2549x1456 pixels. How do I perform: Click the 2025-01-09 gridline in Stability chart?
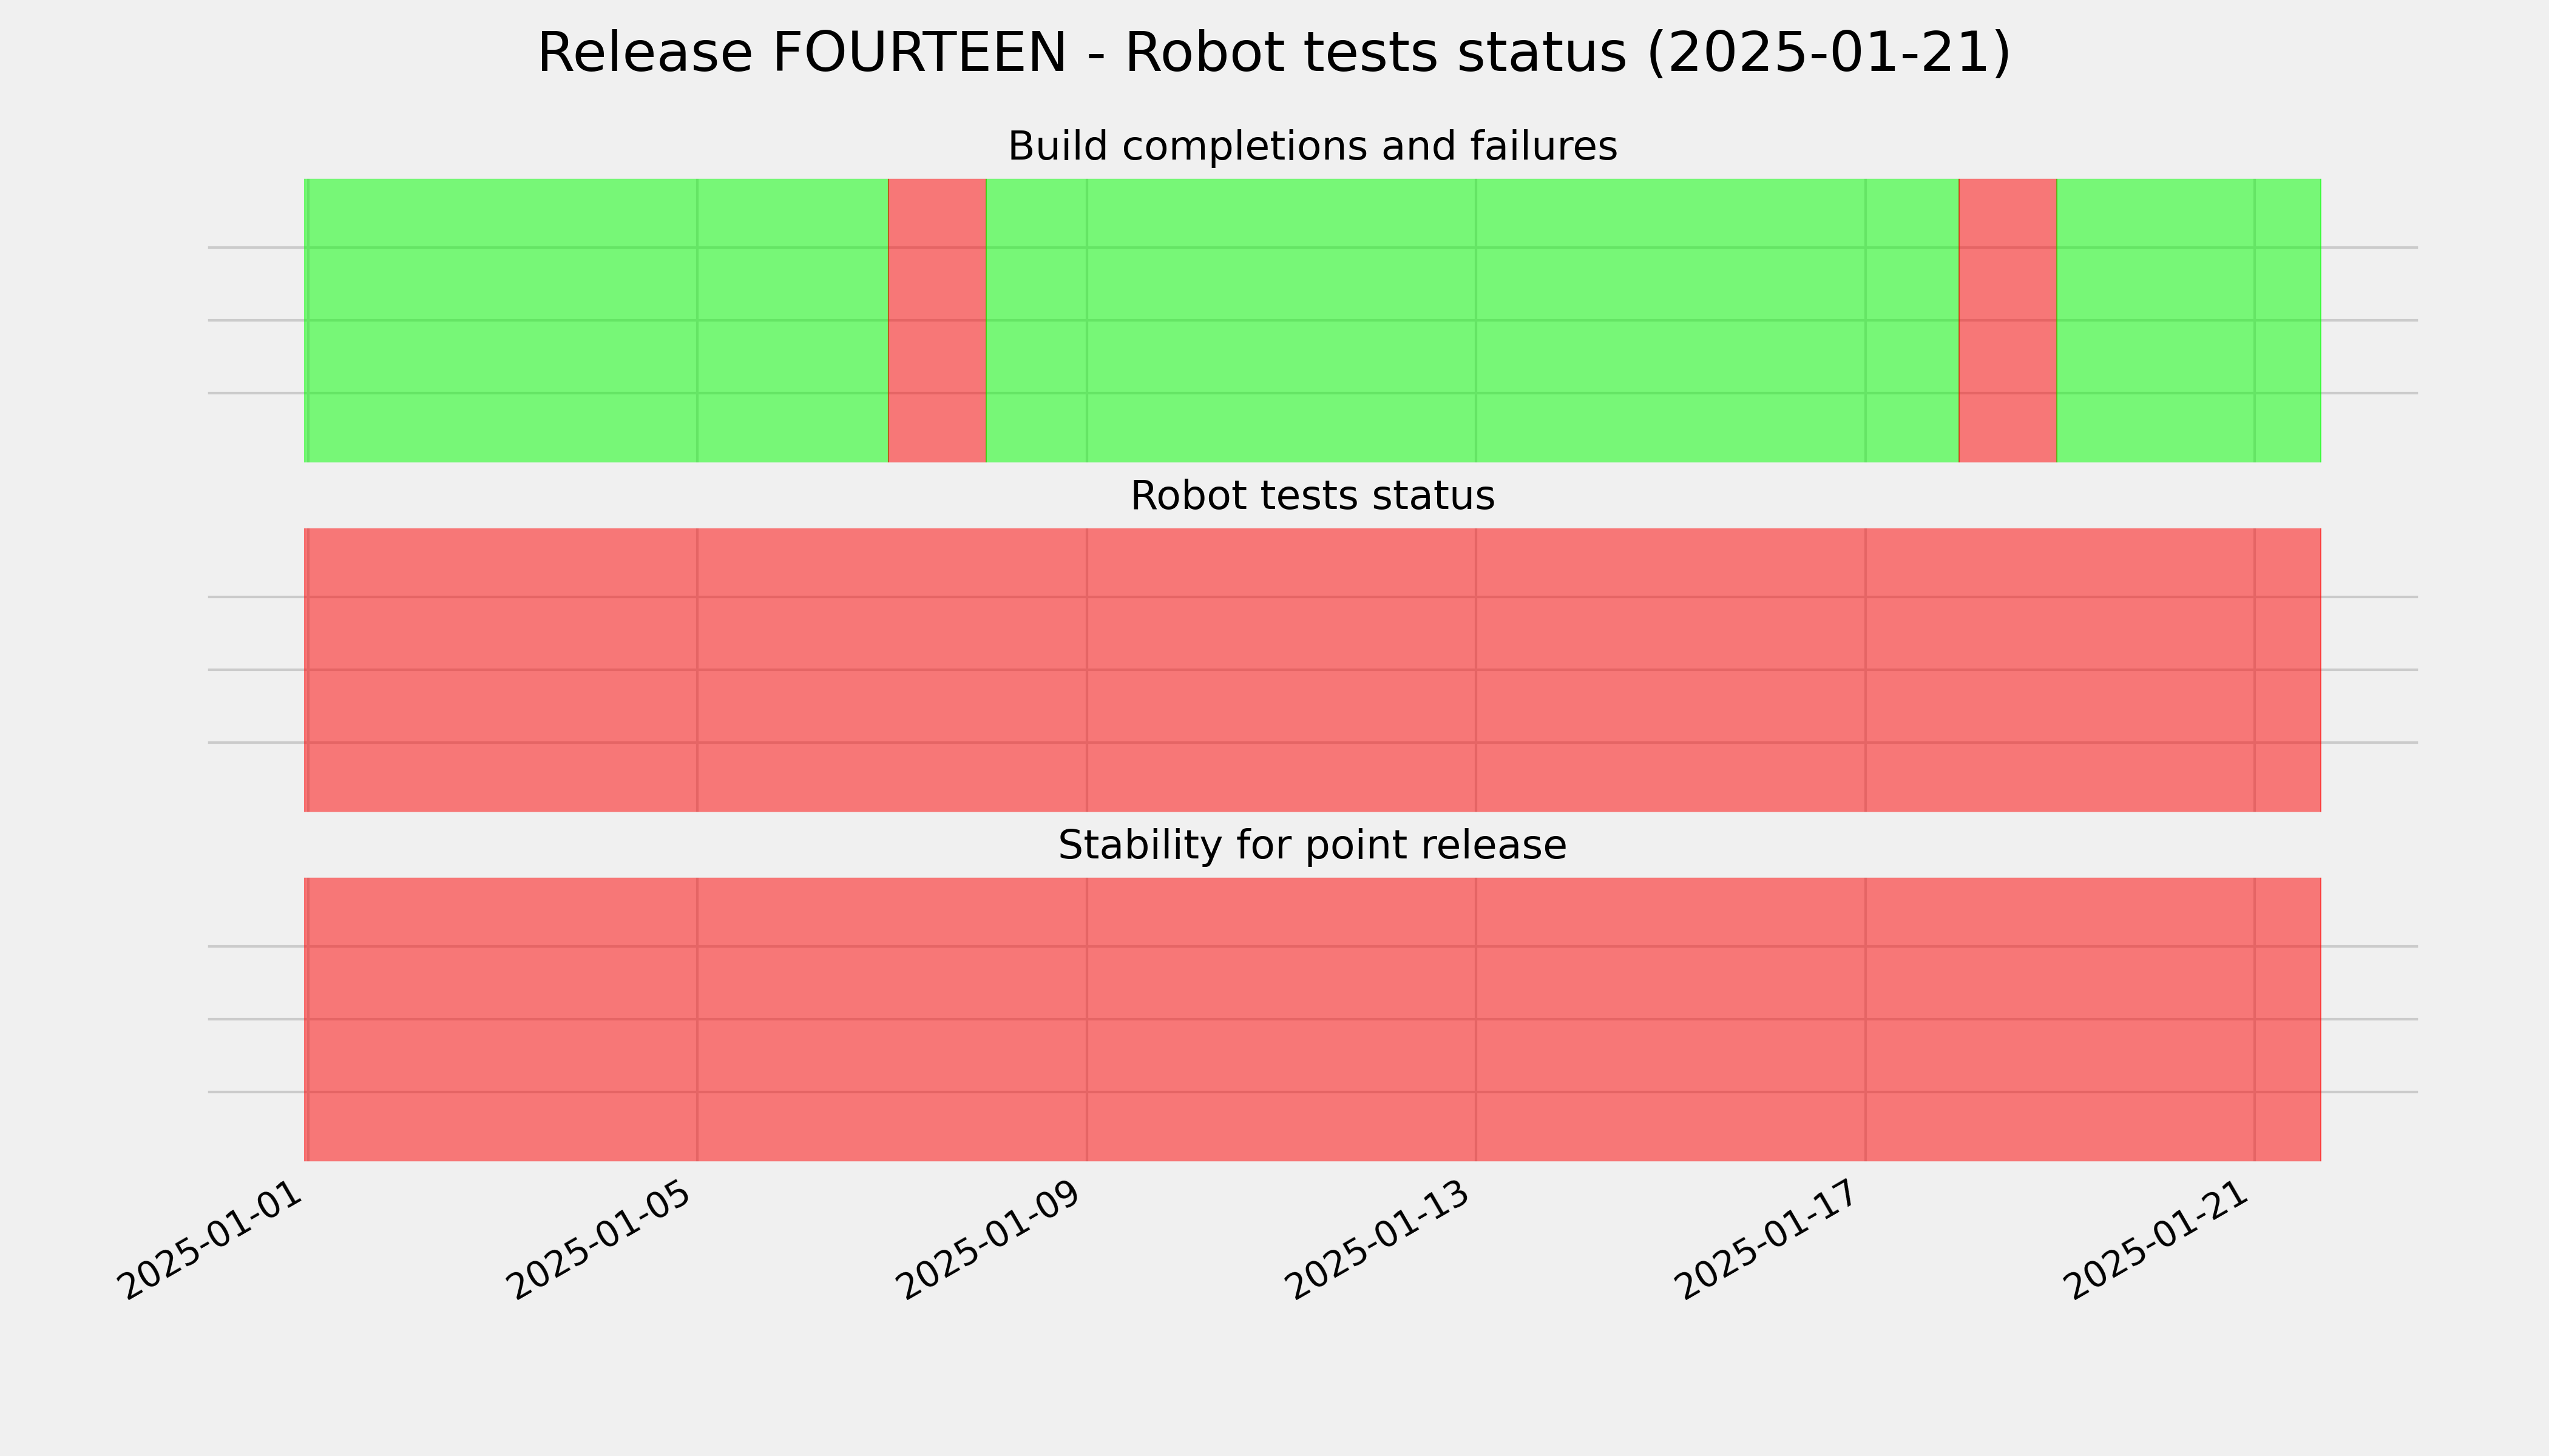[1086, 1019]
